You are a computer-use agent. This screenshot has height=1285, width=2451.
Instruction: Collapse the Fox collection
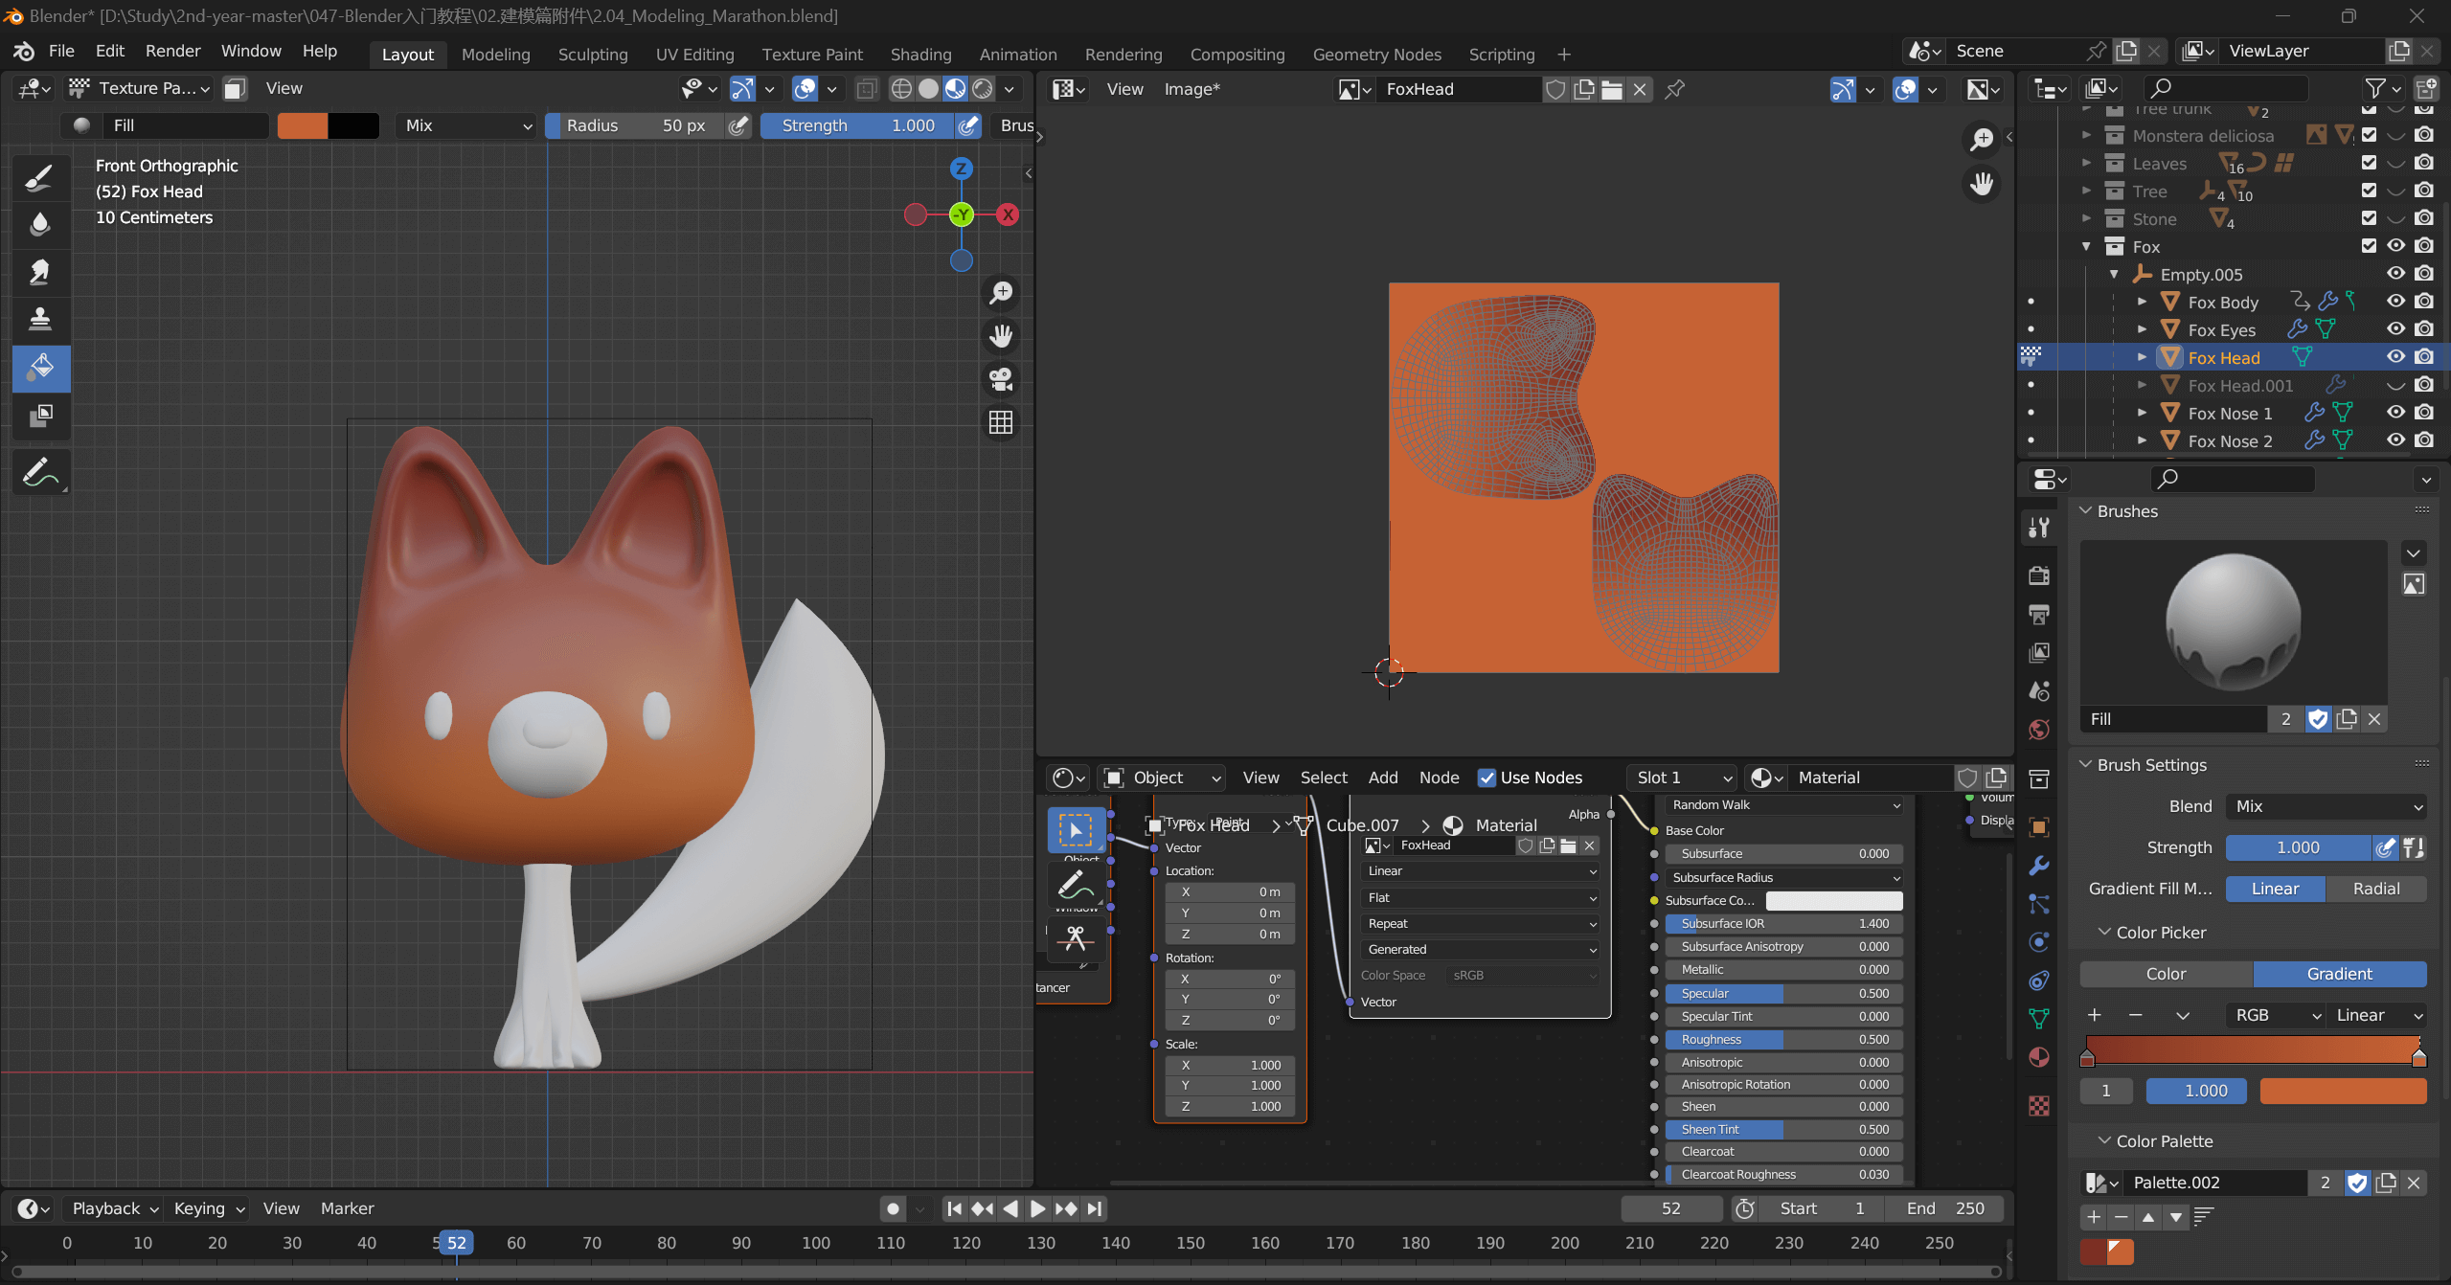point(2086,247)
